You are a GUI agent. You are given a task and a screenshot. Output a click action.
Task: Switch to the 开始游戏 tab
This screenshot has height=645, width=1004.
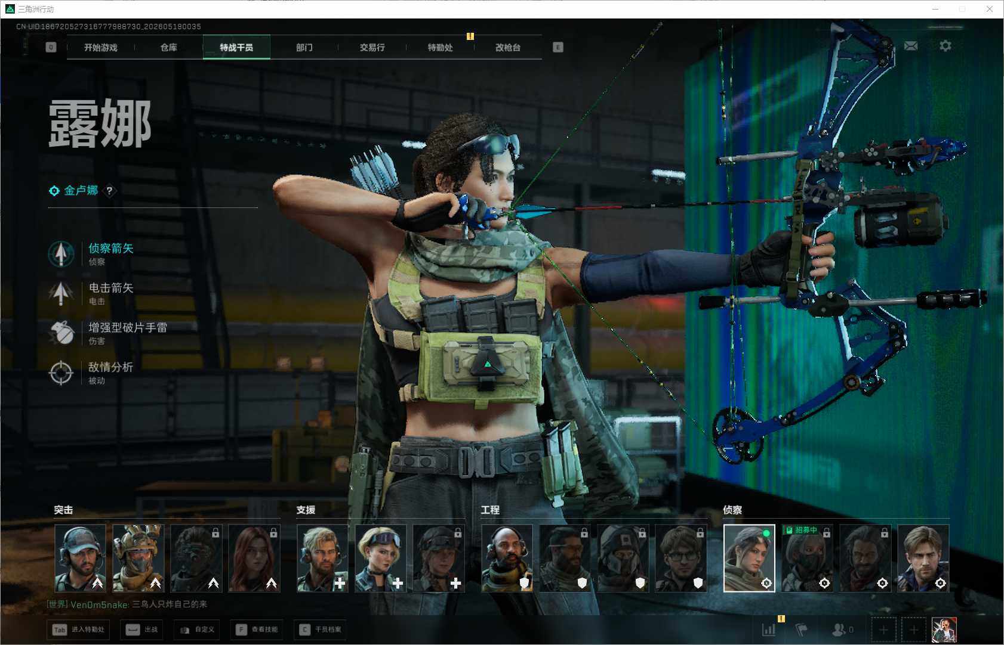[101, 47]
